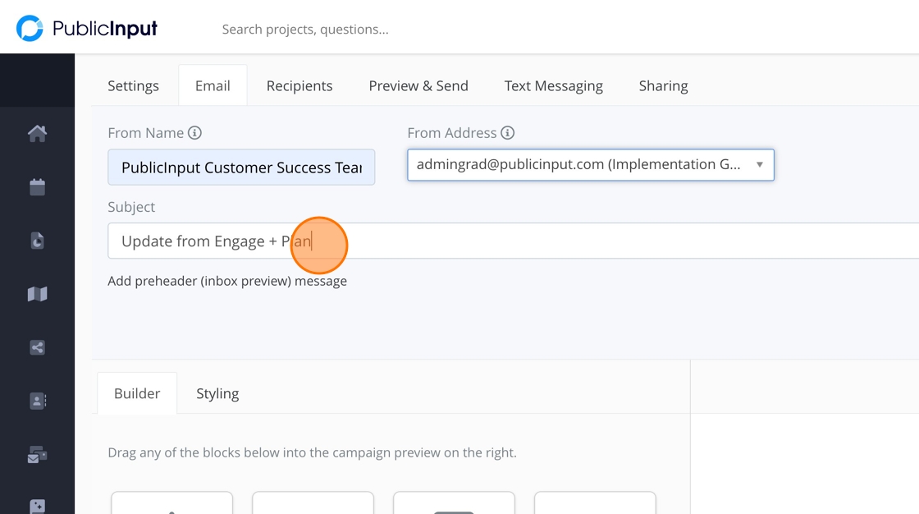
Task: Open the report document icon in sidebar
Action: click(37, 241)
